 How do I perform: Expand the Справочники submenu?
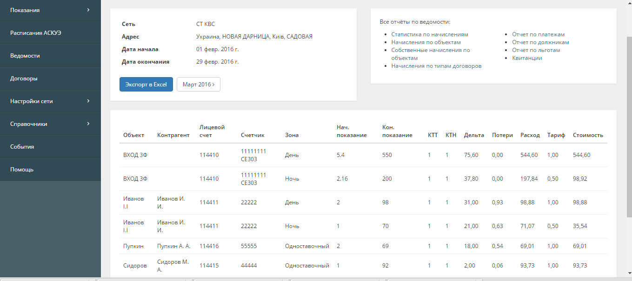coord(50,124)
